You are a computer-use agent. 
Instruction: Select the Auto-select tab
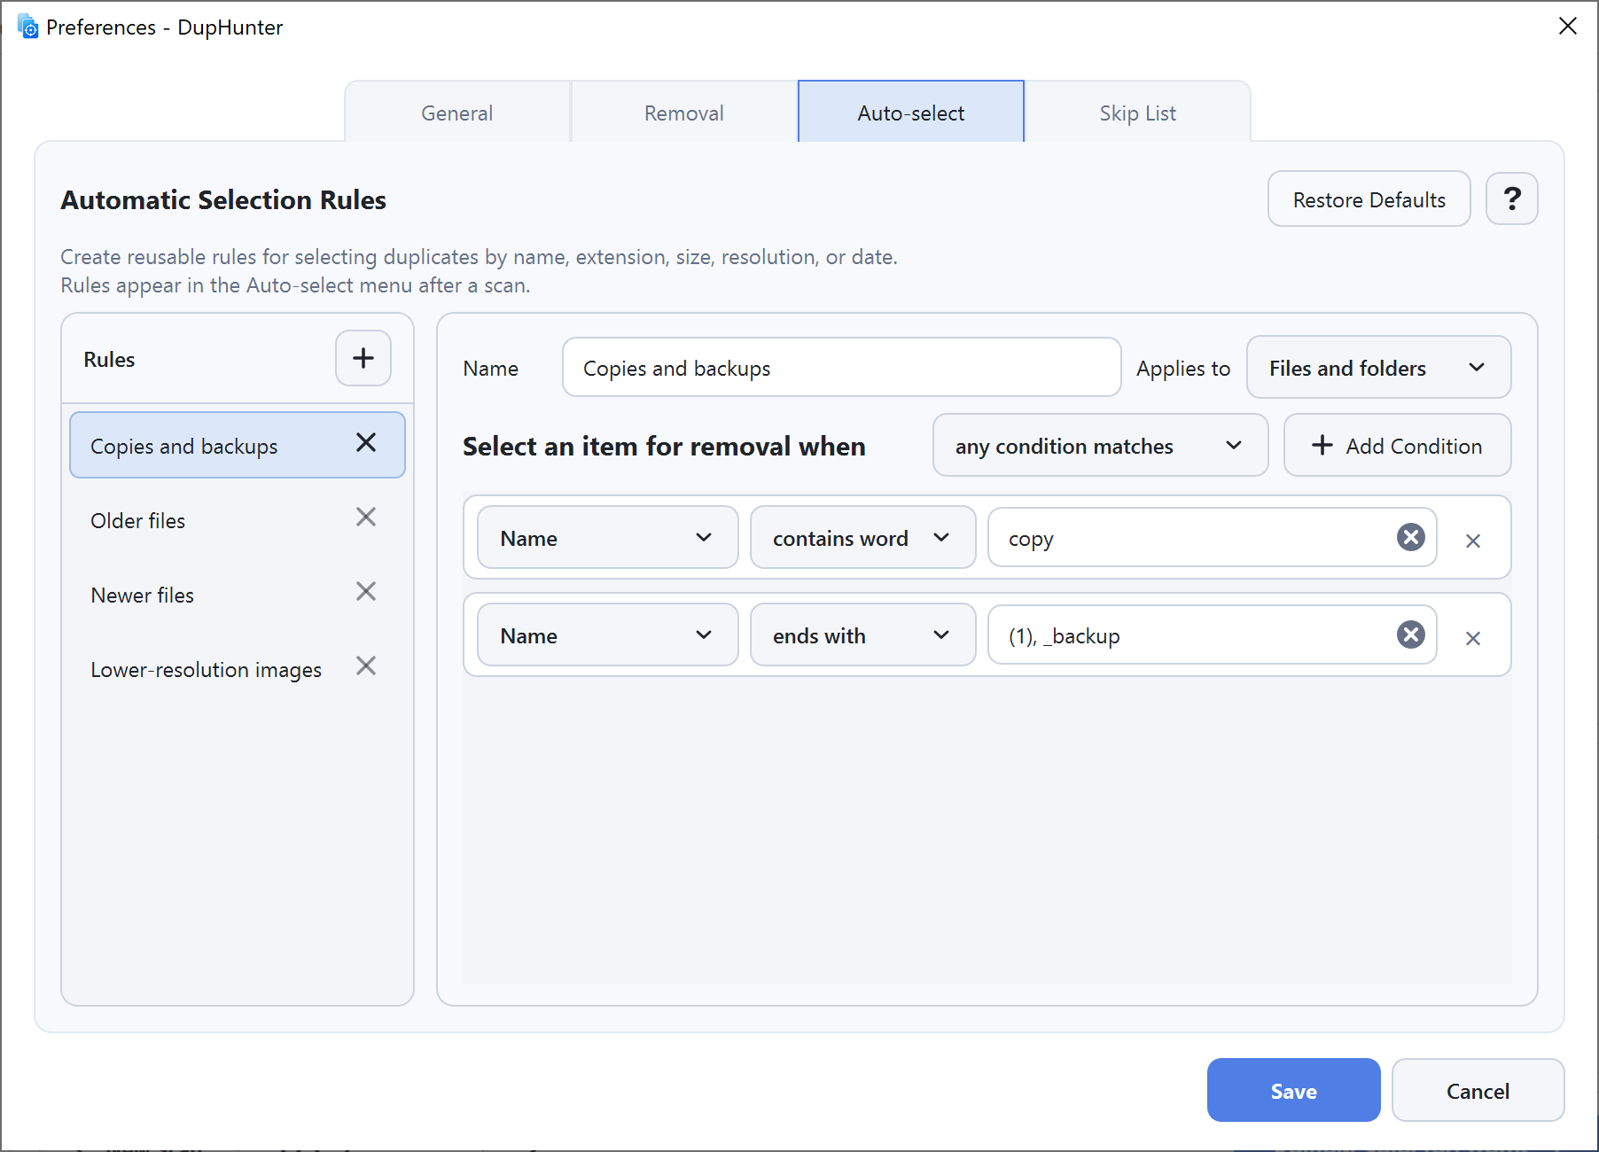click(911, 113)
